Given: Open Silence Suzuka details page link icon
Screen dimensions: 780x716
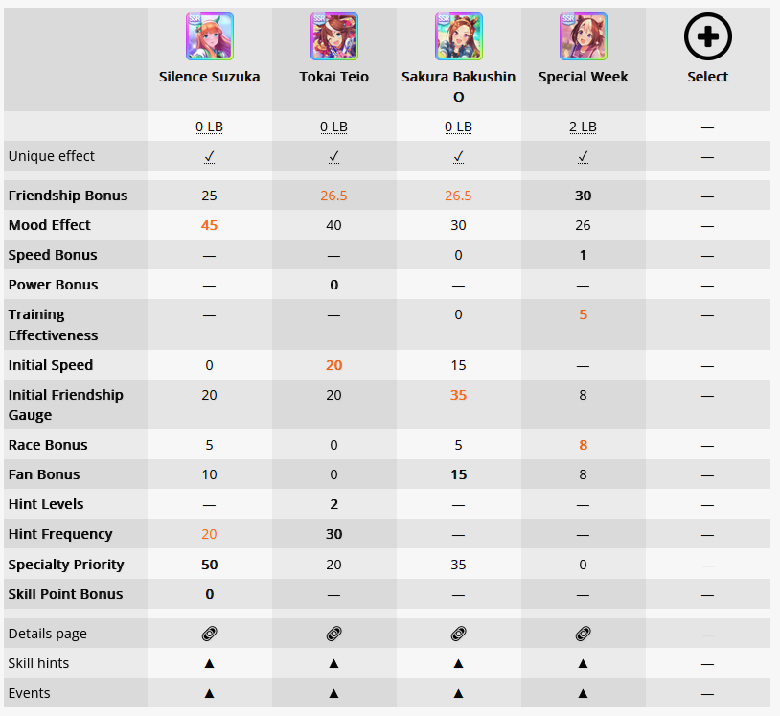Looking at the screenshot, I should coord(210,634).
